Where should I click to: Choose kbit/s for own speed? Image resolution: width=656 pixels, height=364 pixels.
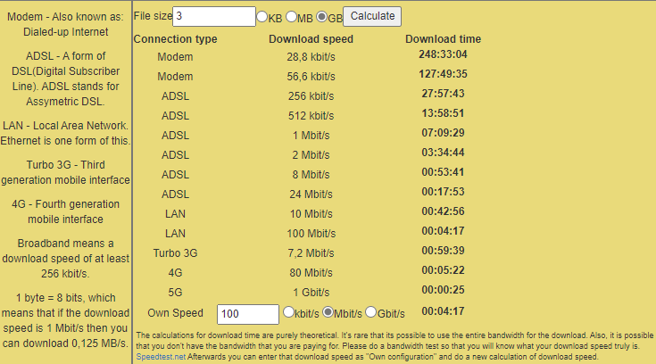pos(288,312)
